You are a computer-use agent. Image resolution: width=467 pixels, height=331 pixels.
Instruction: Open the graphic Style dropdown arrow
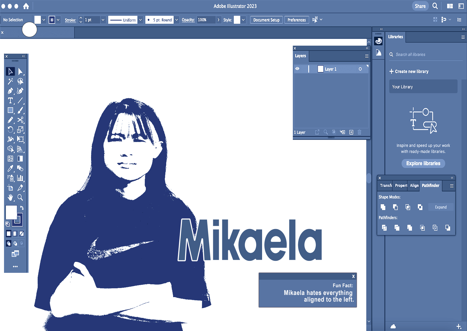[x=243, y=20]
